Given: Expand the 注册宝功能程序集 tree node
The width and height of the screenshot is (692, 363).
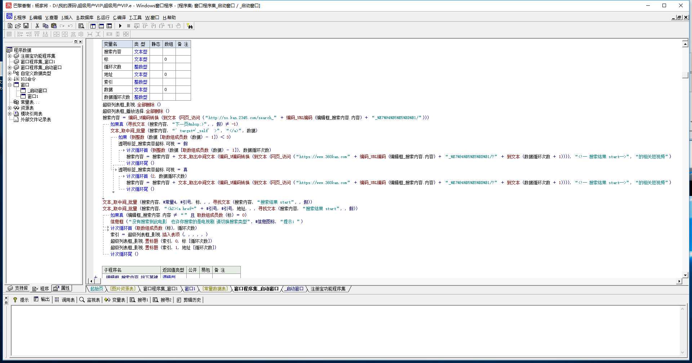Looking at the screenshot, I should 10,56.
